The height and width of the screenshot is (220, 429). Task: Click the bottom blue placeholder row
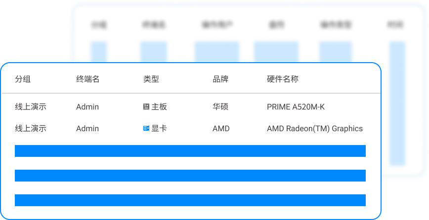[x=190, y=200]
